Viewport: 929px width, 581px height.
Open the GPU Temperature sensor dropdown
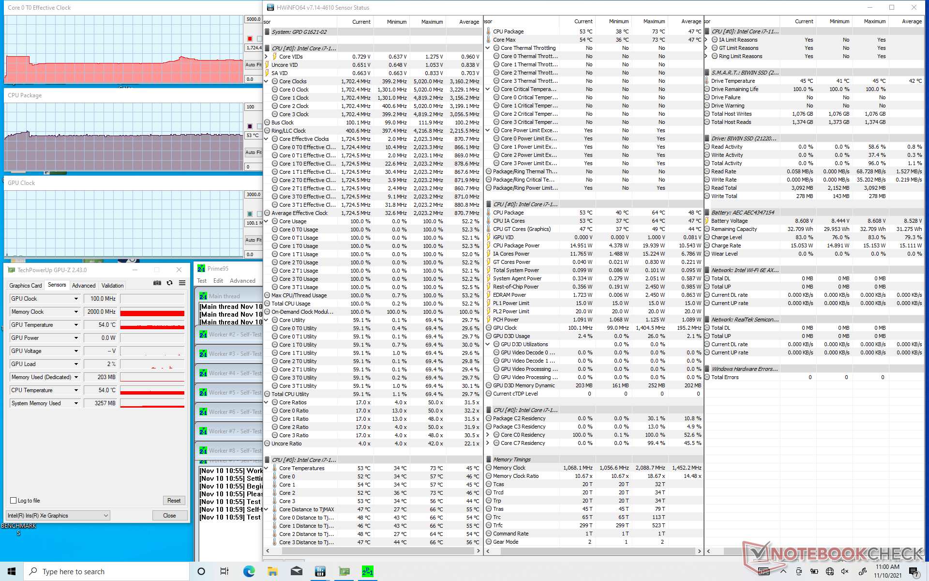[76, 325]
